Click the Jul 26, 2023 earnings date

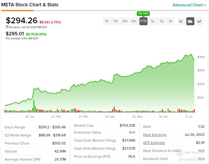click(x=194, y=135)
